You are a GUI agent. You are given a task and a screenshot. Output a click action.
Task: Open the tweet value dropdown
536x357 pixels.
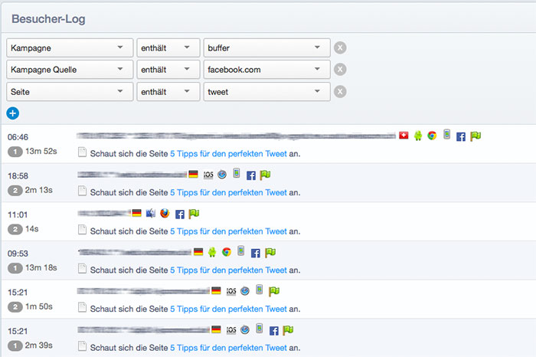267,92
